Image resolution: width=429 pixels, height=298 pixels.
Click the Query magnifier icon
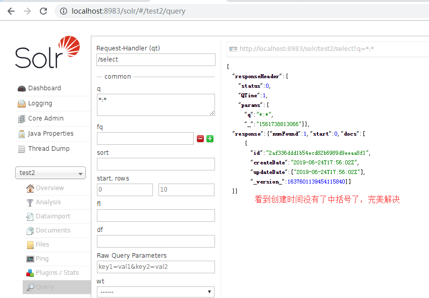coord(30,287)
